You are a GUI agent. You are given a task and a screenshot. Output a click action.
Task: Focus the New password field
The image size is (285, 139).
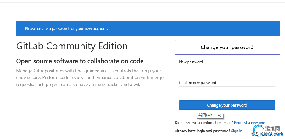point(227,70)
